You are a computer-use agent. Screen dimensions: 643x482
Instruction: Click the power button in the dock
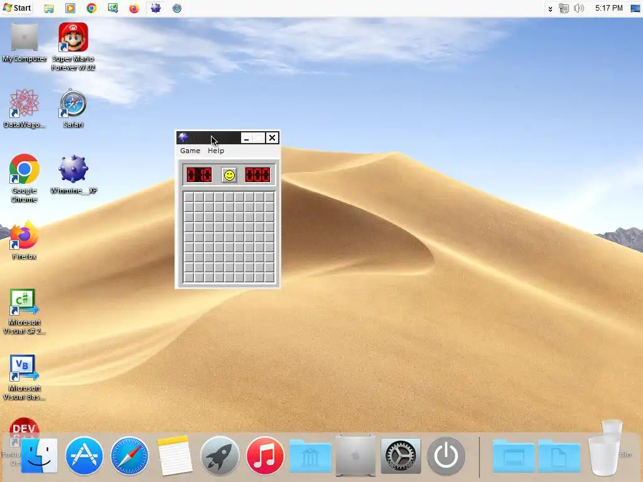446,456
